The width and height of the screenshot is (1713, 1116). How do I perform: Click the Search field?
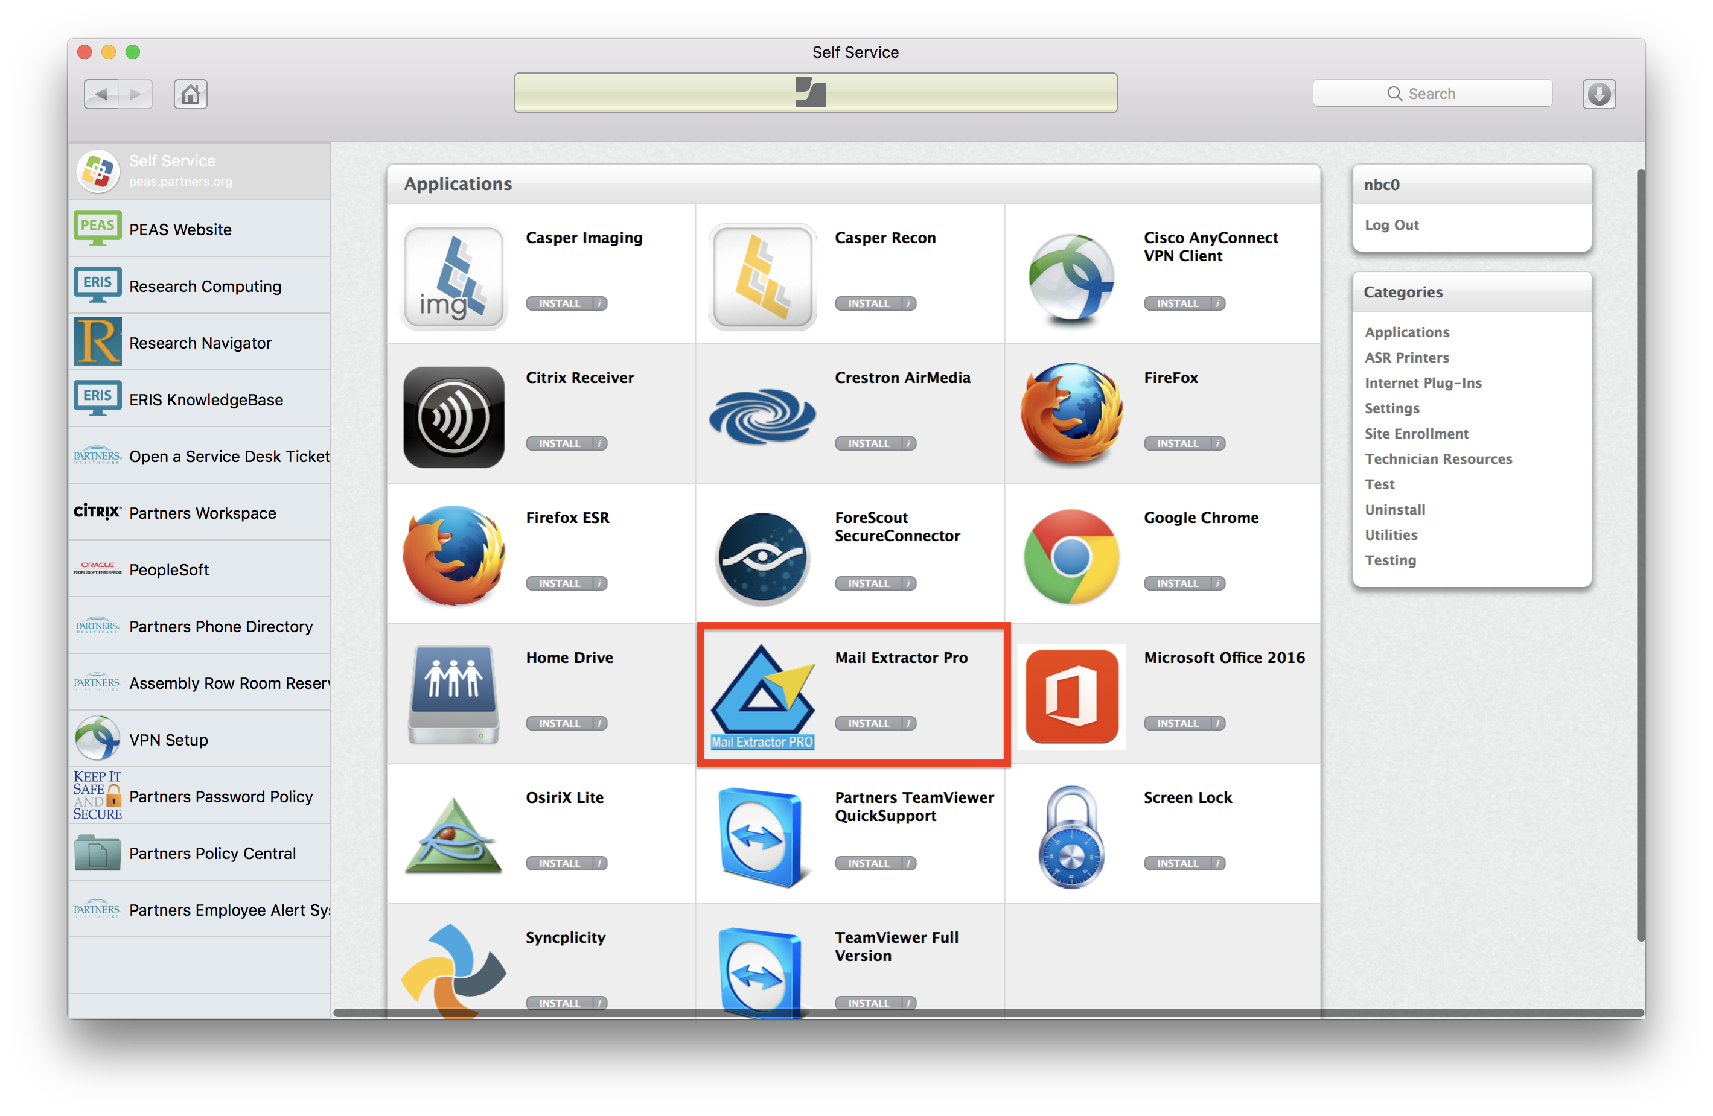point(1432,94)
